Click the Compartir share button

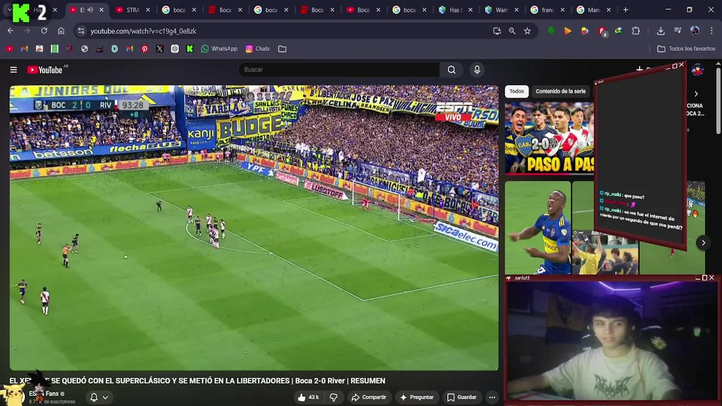369,397
